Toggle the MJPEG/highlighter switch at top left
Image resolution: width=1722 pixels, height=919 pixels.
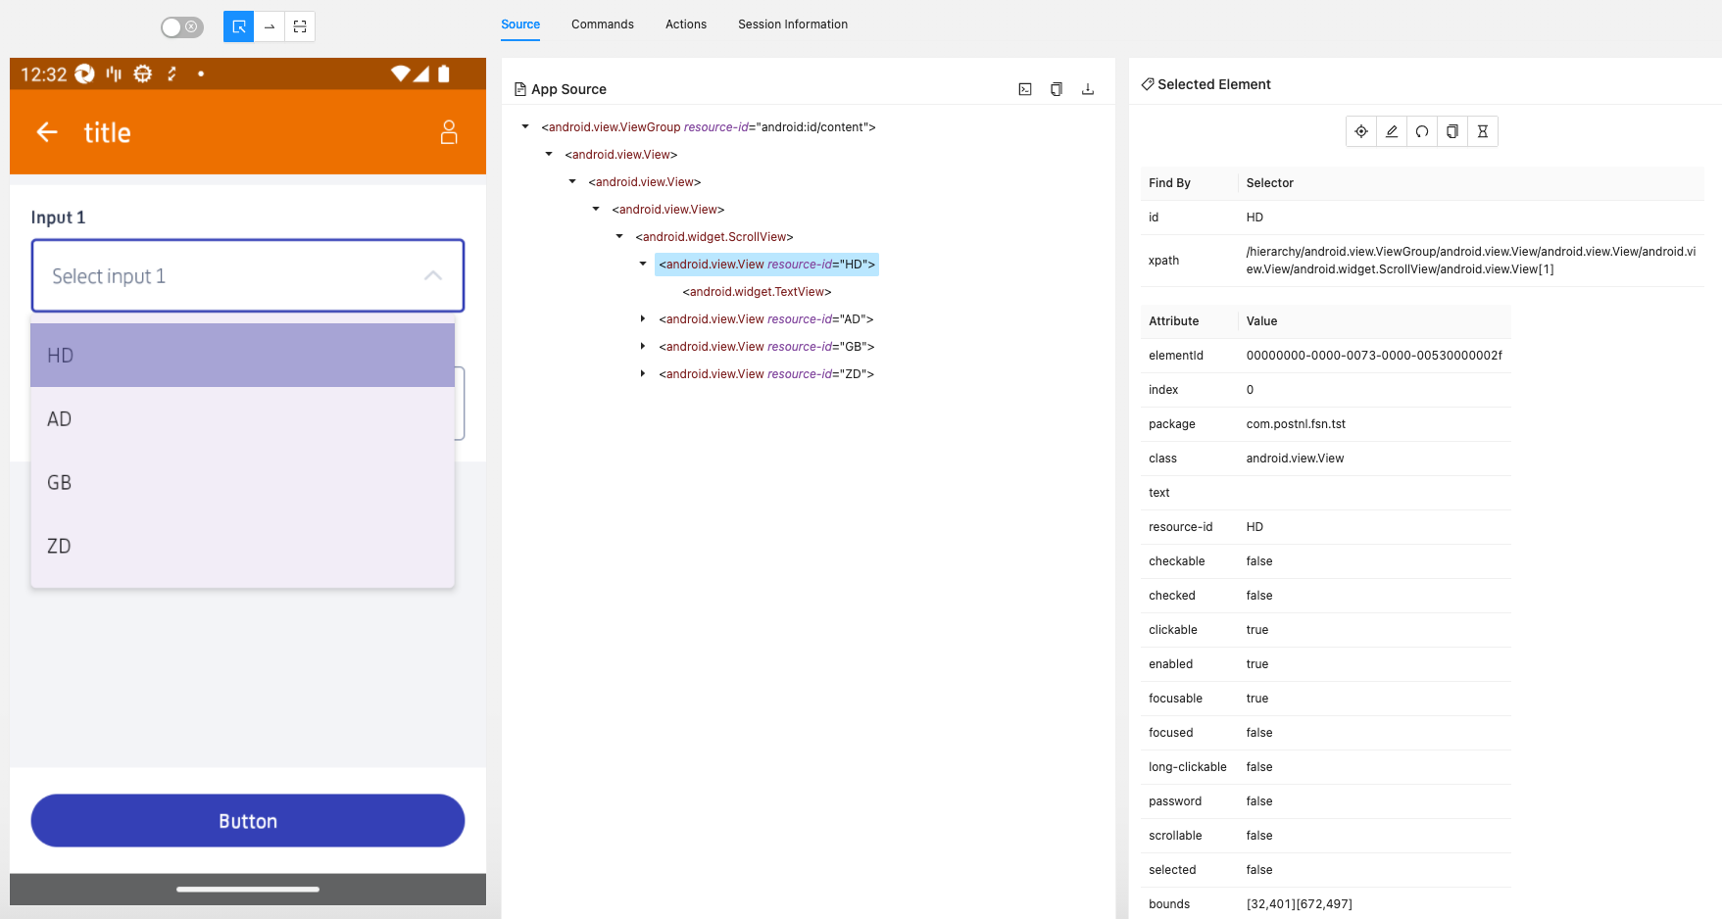pos(182,26)
